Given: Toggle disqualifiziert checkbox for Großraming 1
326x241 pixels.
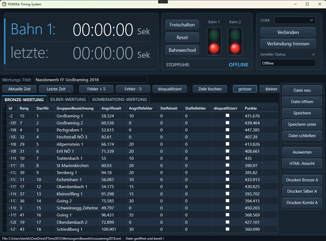Looking at the screenshot, I should pos(227,116).
